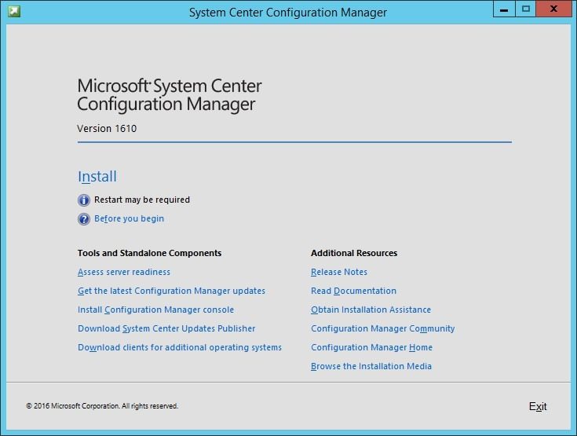The height and width of the screenshot is (436, 577).
Task: Open Assess server readiness
Action: coord(124,272)
